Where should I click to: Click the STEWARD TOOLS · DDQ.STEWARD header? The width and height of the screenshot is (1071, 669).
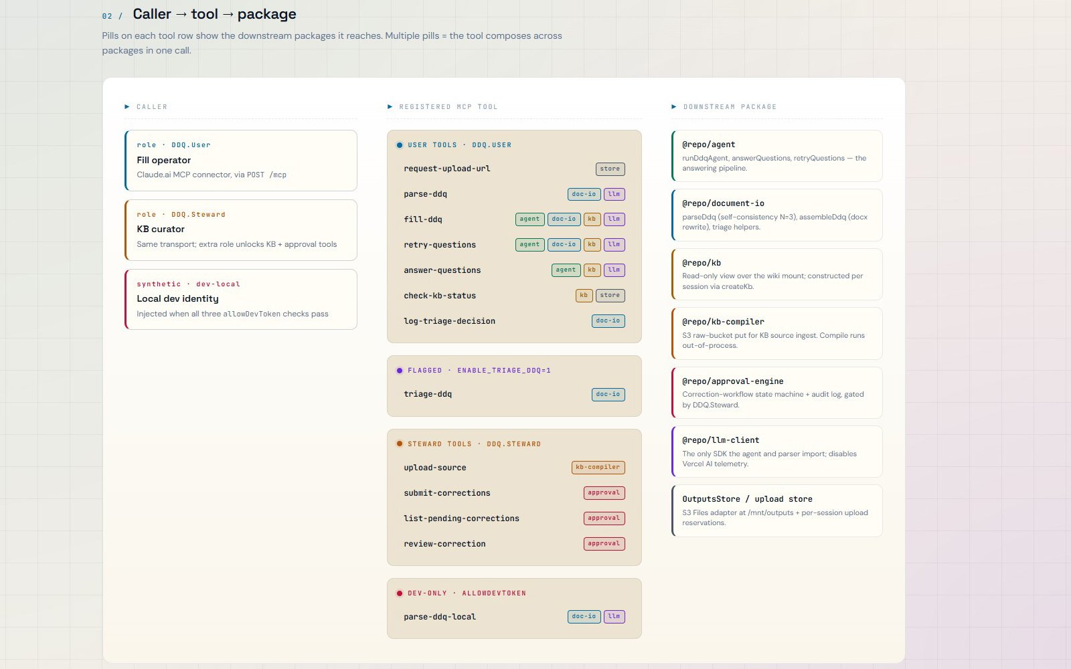pos(474,444)
